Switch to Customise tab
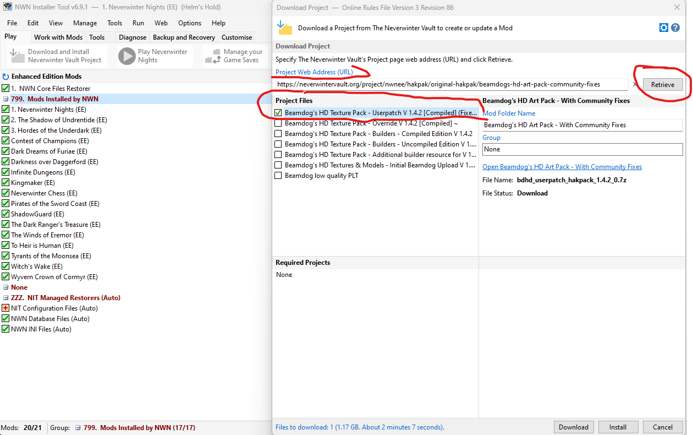Screen dimensions: 693x435 click(x=237, y=37)
